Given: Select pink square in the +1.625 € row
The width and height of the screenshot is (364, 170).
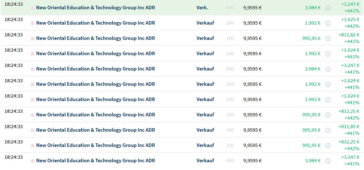Looking at the screenshot, I should pos(32,23).
